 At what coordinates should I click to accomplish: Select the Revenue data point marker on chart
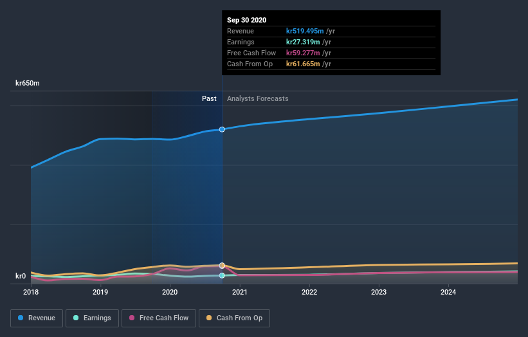pos(222,129)
